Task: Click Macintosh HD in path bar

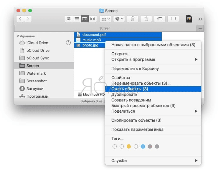Action: (91, 94)
